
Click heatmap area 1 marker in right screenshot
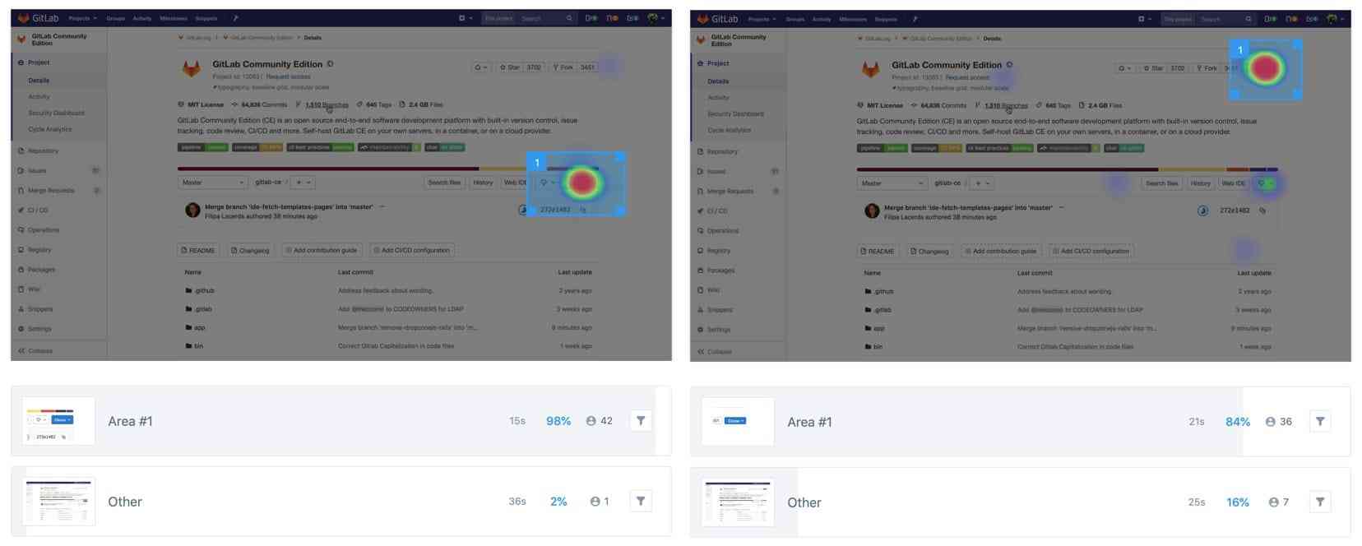coord(1240,50)
